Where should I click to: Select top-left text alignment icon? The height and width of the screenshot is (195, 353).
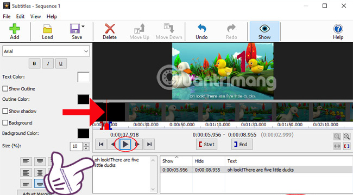tap(26, 161)
